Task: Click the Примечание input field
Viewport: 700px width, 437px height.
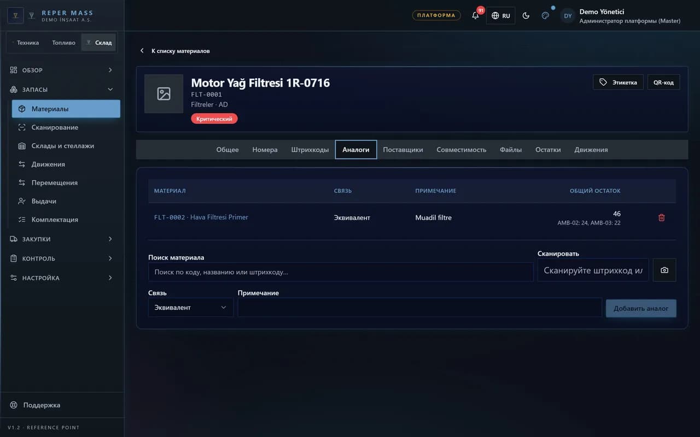Action: click(x=420, y=308)
